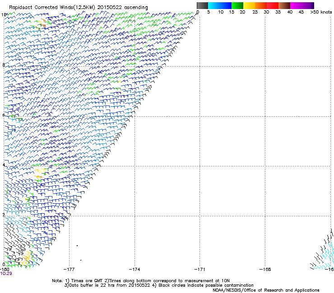
Task: Click the 'NOAA/NESDIS/Office of Research and Applications' credit
Action: point(266,290)
